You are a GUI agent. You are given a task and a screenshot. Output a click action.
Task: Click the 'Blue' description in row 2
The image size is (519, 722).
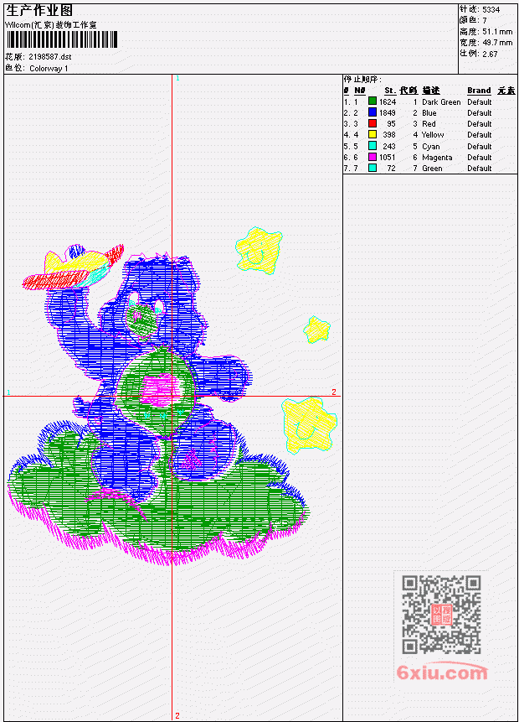pos(429,113)
